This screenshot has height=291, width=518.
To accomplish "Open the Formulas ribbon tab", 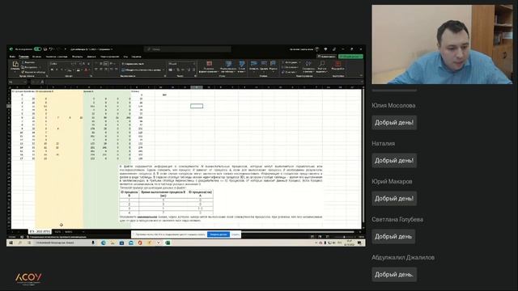I will point(78,57).
